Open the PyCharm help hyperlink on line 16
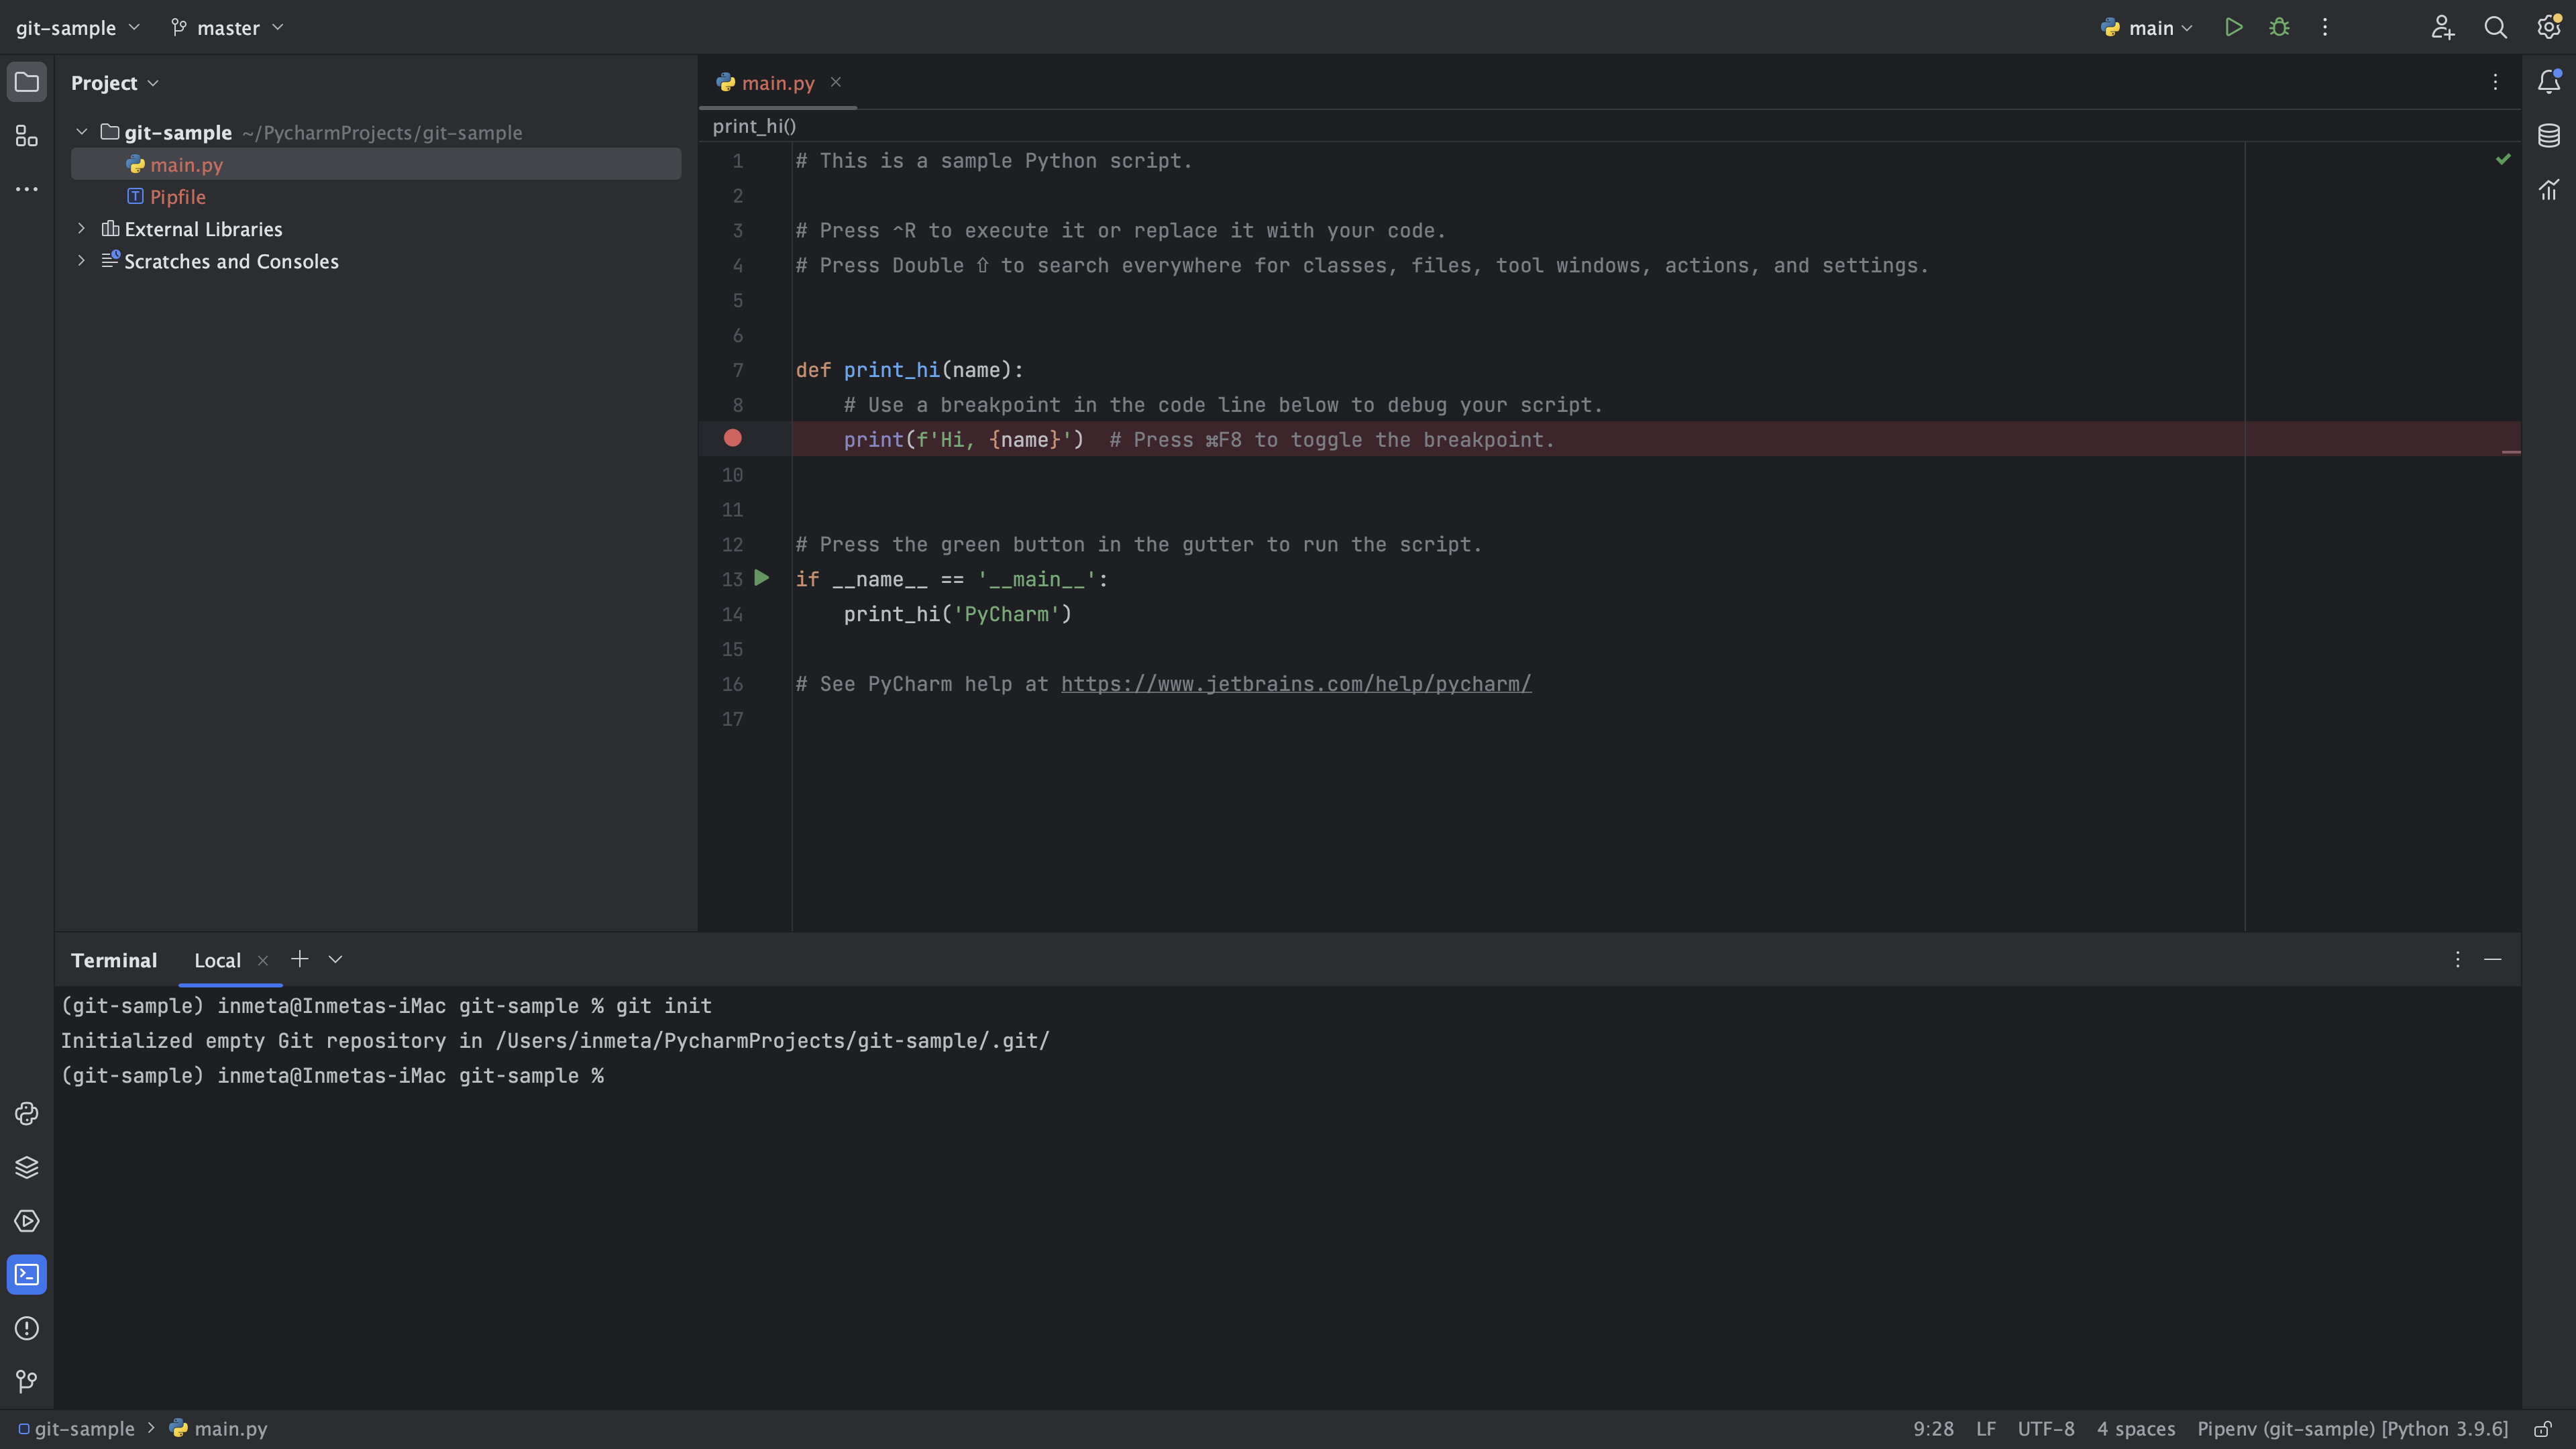This screenshot has width=2576, height=1449. 1295,684
